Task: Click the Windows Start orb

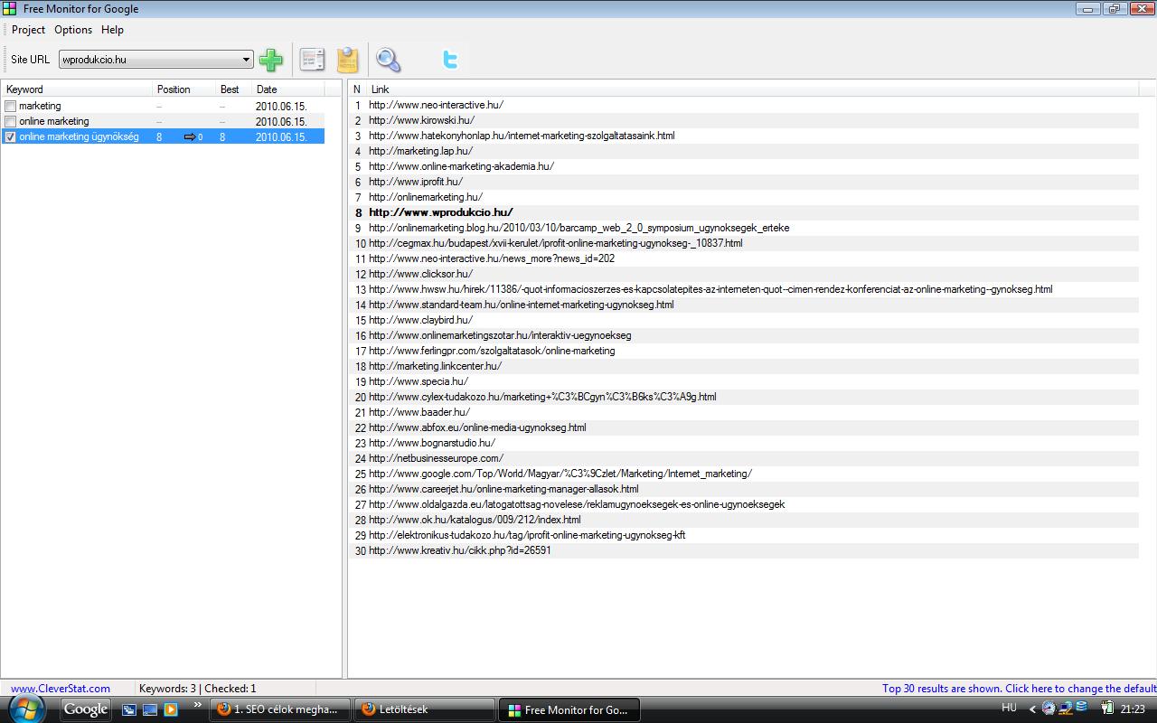Action: 26,709
